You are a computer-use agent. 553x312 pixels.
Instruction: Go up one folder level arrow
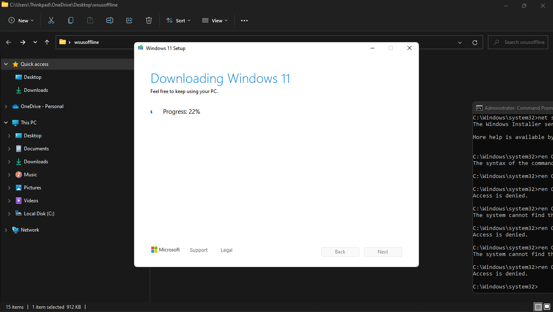tap(47, 42)
